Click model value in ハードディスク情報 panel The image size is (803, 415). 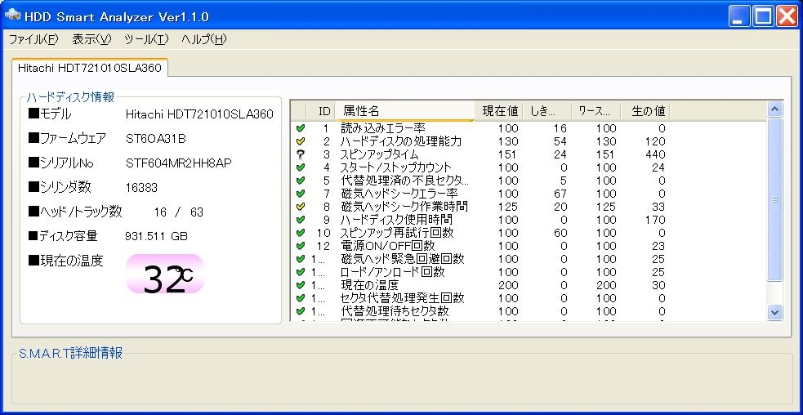tap(199, 114)
